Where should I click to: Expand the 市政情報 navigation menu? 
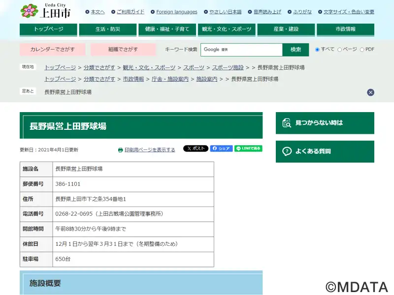click(345, 29)
